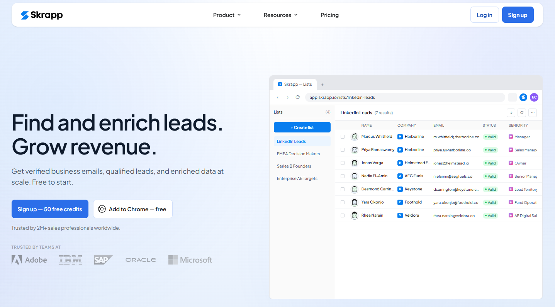The image size is (555, 307).
Task: Check the box next to Jonas Varga
Action: [343, 163]
